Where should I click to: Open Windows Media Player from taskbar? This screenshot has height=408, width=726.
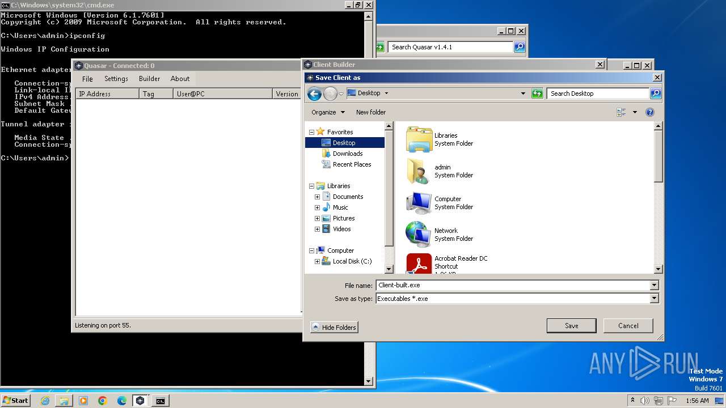click(83, 401)
